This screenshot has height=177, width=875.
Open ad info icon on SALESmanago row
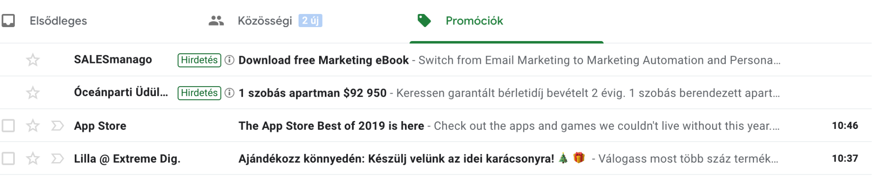[229, 60]
